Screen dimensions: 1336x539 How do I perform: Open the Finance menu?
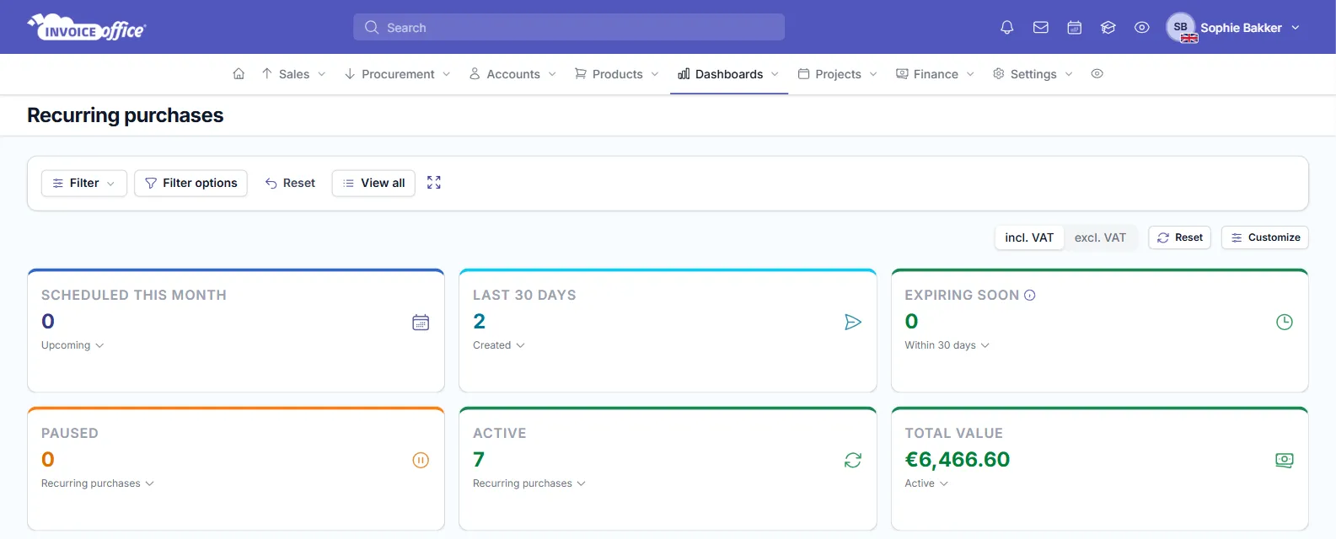(936, 74)
